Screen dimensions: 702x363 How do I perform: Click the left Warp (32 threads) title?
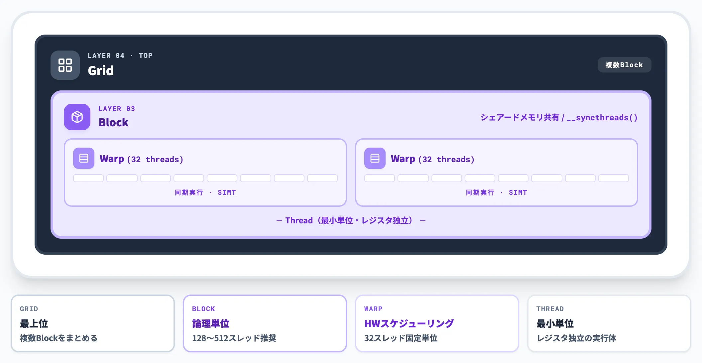[142, 159]
